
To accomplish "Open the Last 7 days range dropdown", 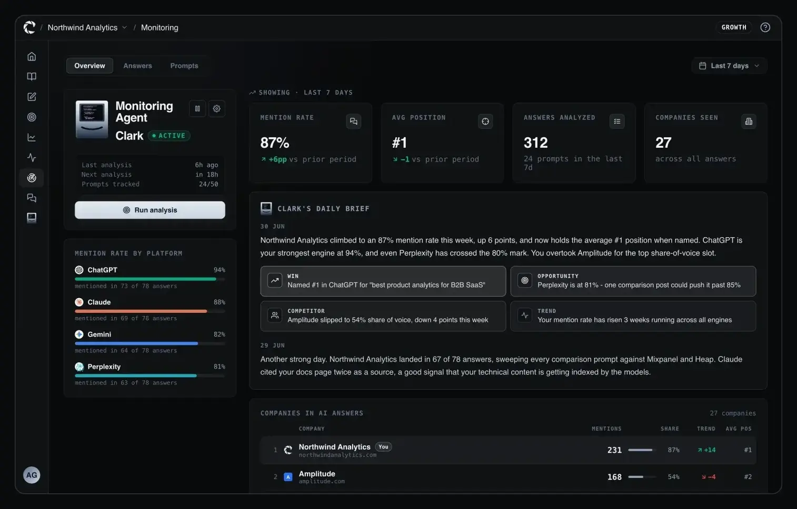I will pos(729,66).
